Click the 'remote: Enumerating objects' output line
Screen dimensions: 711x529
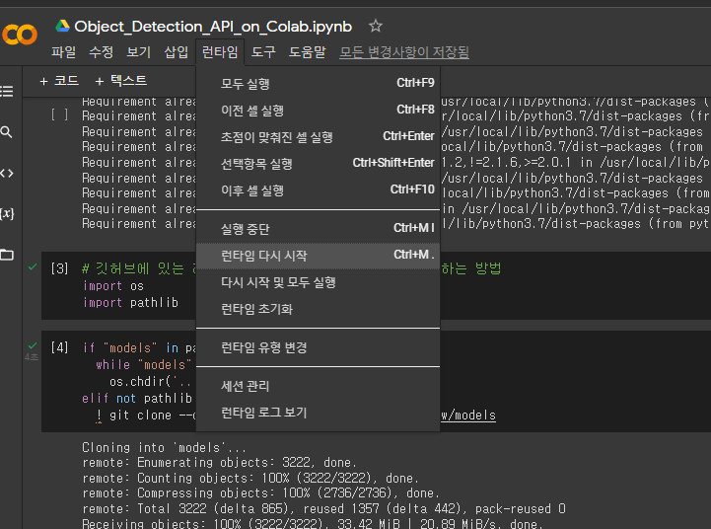pos(220,463)
